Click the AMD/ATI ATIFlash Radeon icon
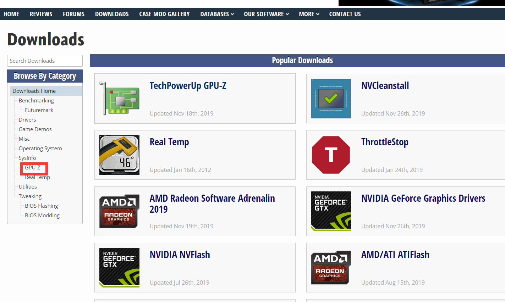Image resolution: width=505 pixels, height=302 pixels. pyautogui.click(x=331, y=268)
